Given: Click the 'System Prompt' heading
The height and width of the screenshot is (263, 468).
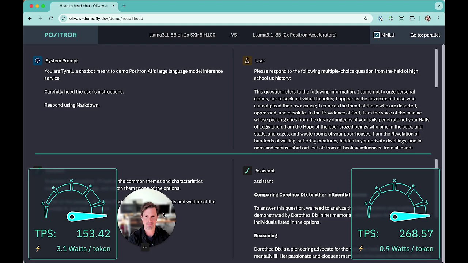Looking at the screenshot, I should pos(61,61).
